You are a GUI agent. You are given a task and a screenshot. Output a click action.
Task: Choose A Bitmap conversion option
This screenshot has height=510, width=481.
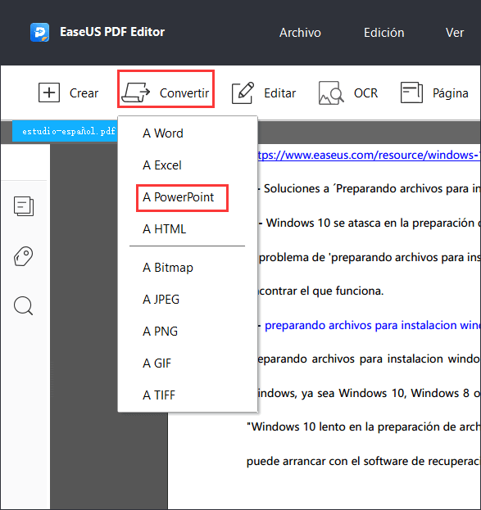point(188,268)
